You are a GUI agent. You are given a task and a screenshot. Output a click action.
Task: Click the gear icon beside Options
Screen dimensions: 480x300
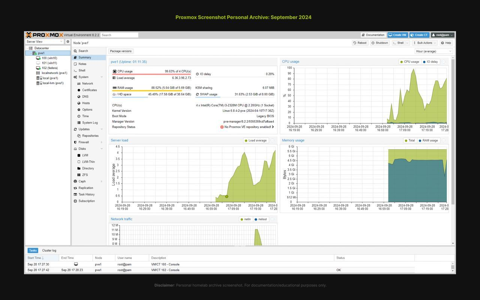coord(79,109)
